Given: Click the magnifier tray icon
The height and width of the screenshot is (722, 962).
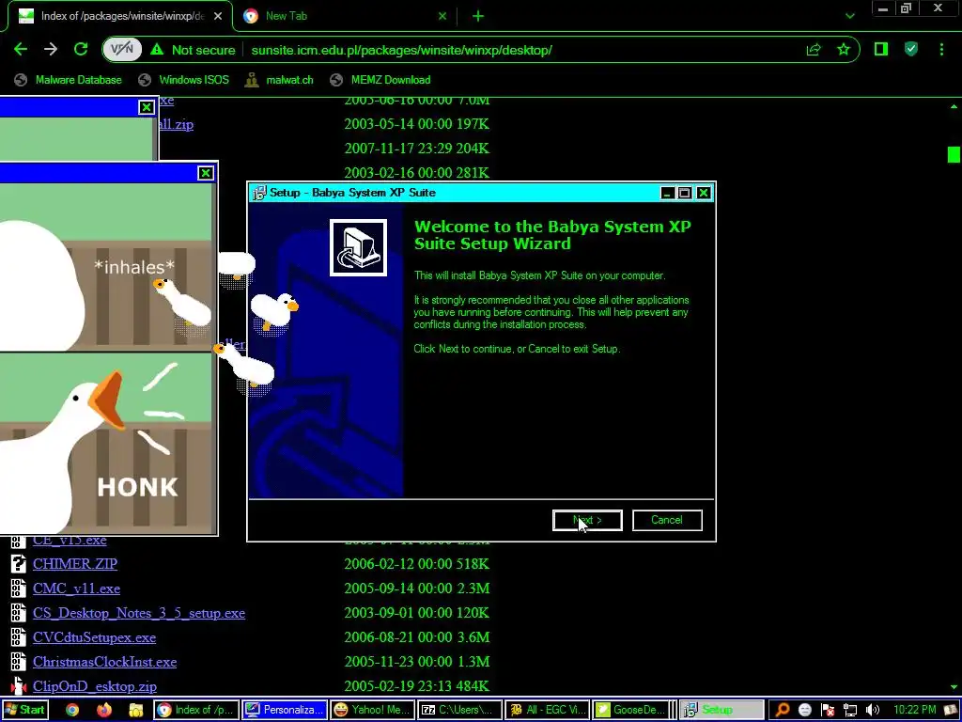Looking at the screenshot, I should pyautogui.click(x=782, y=710).
